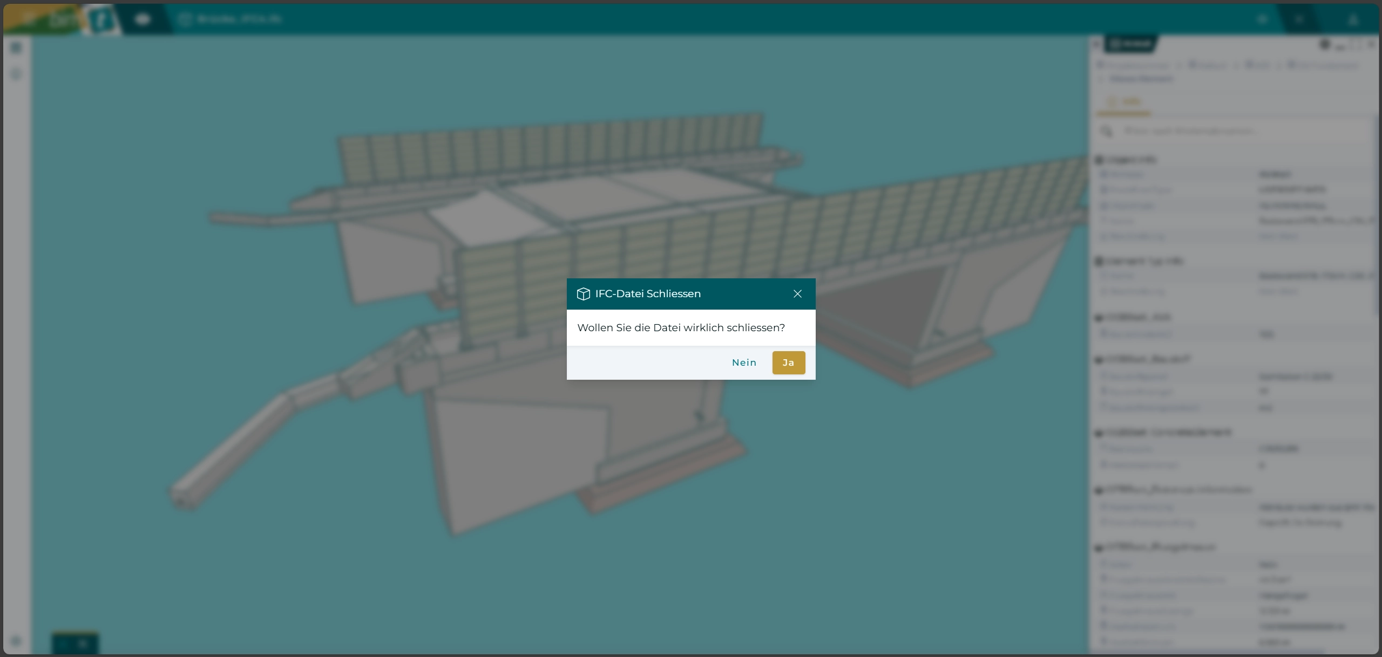This screenshot has width=1382, height=657.
Task: Click the cube icon in the dialog header
Action: [x=583, y=294]
